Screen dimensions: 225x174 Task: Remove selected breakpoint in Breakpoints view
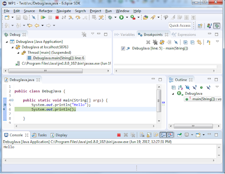[x=148, y=42]
